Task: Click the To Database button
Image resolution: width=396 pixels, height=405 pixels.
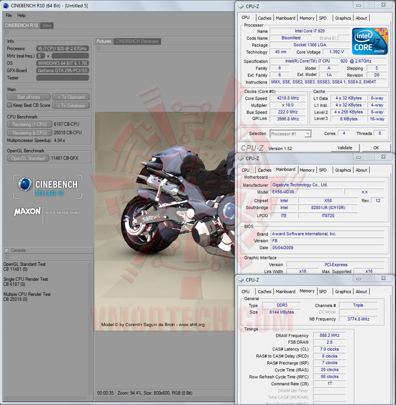Action: (70, 105)
